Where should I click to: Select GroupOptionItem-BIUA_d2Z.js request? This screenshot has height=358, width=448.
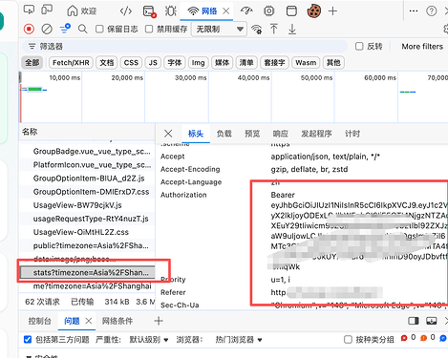click(87, 179)
